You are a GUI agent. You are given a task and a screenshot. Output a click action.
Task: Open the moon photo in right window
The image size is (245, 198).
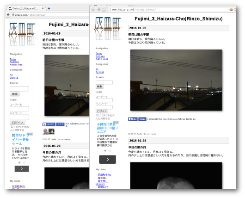pos(176,176)
